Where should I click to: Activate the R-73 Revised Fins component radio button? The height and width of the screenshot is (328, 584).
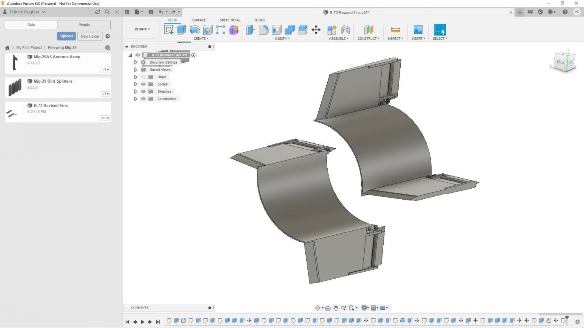pos(193,55)
